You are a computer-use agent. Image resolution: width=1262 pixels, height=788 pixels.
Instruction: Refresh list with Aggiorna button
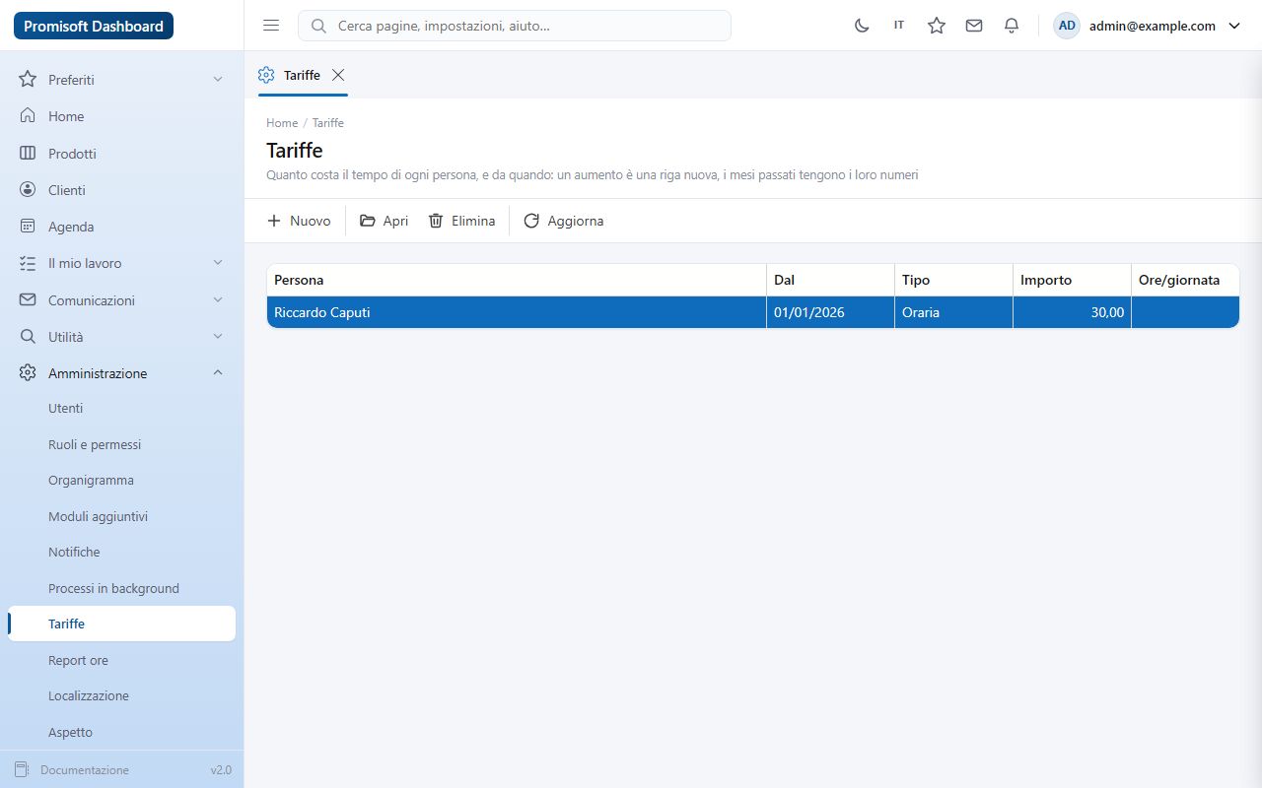pos(563,221)
